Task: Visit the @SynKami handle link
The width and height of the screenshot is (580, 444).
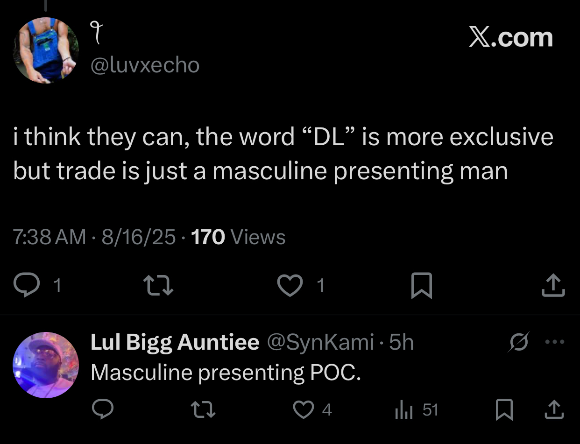Action: click(x=320, y=343)
